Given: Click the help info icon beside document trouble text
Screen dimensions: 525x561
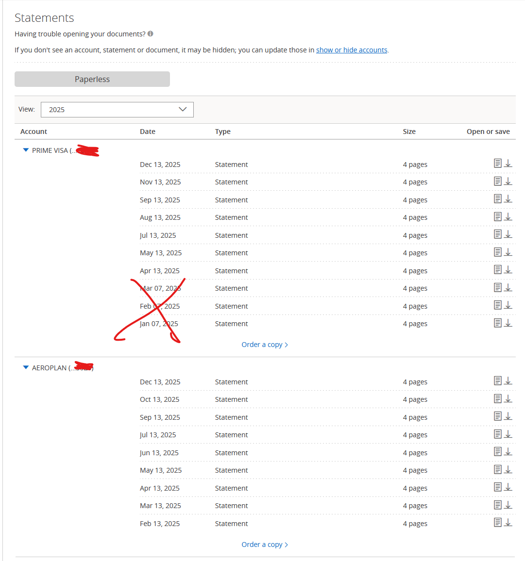Looking at the screenshot, I should [151, 34].
